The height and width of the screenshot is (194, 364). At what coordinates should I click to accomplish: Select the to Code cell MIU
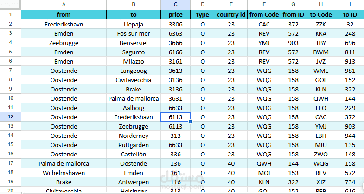pyautogui.click(x=321, y=145)
